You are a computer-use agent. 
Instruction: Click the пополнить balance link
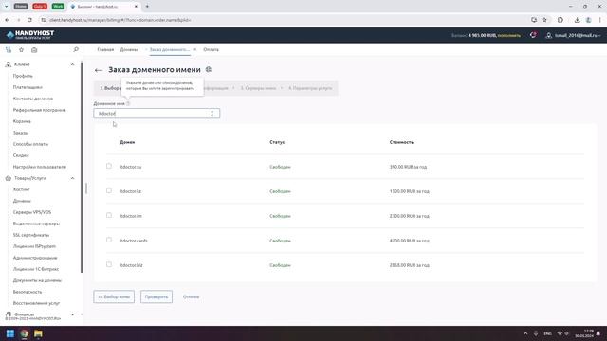tap(509, 36)
